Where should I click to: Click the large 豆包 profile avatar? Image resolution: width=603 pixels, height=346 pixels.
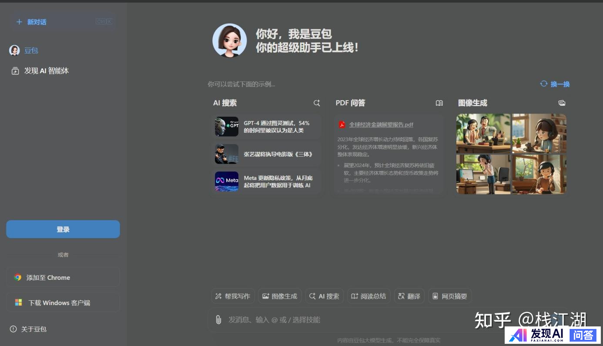[229, 40]
